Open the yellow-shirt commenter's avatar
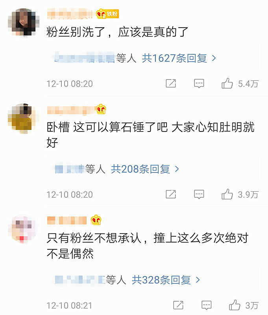The image size is (268, 315). point(24,119)
